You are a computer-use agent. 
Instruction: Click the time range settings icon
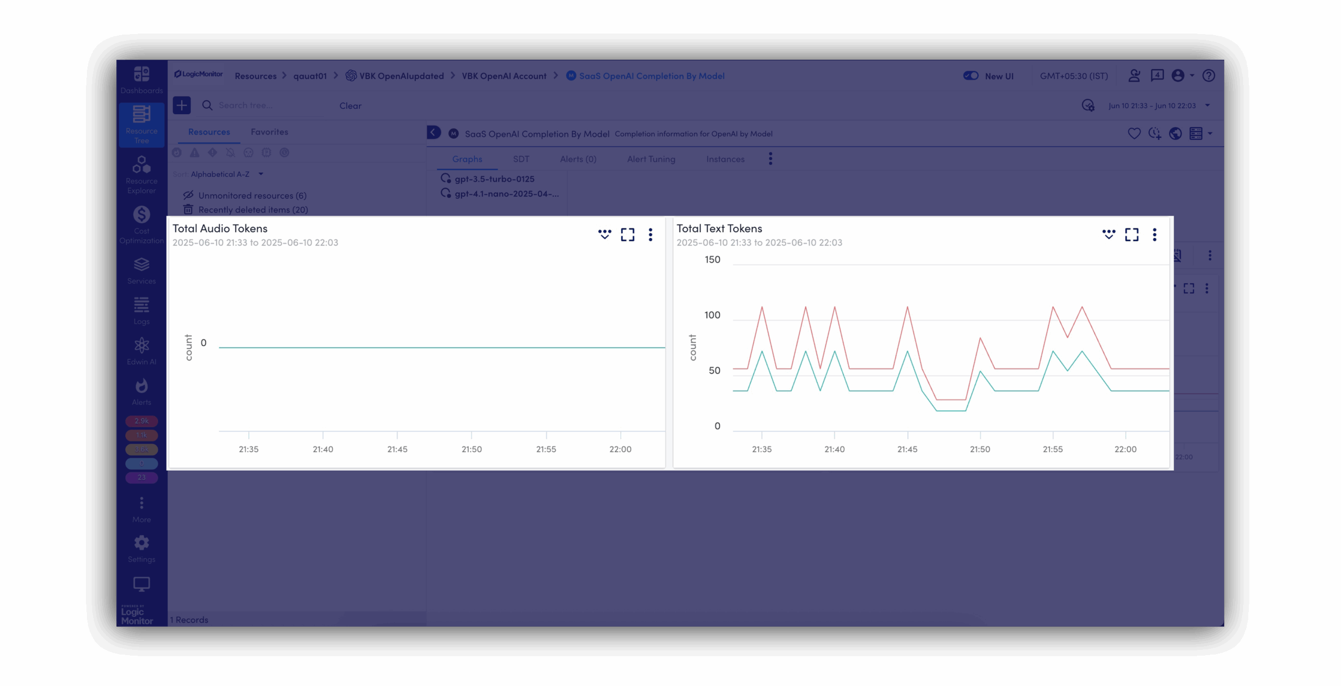(x=1088, y=106)
